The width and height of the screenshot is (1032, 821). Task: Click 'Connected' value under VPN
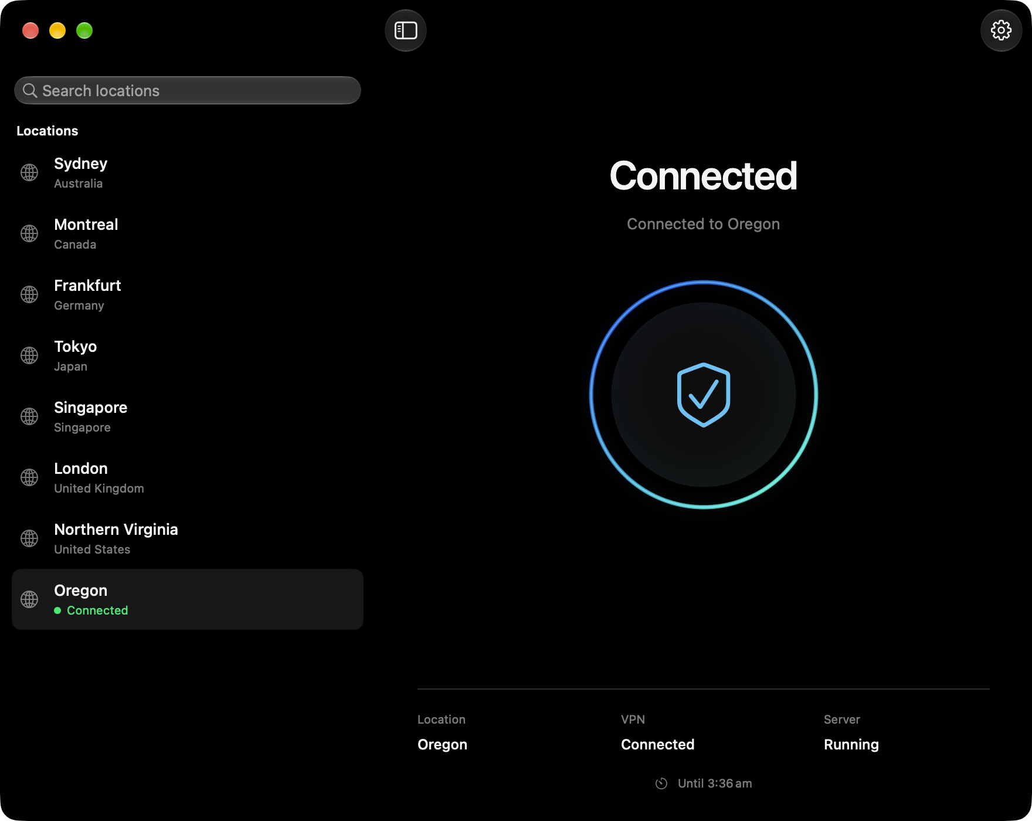click(658, 745)
